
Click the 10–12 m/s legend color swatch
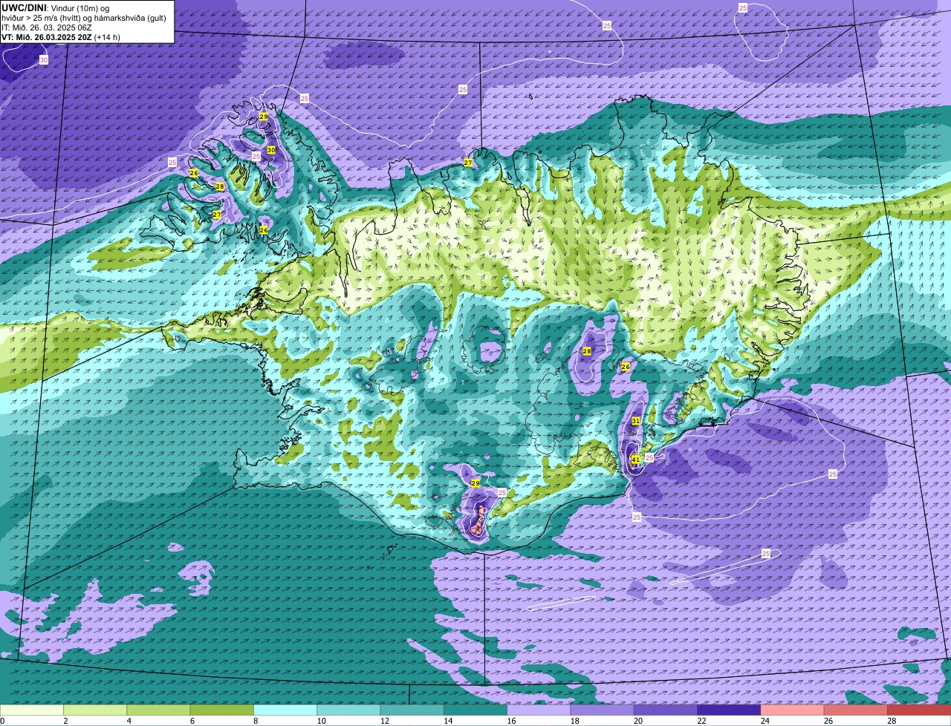348,710
